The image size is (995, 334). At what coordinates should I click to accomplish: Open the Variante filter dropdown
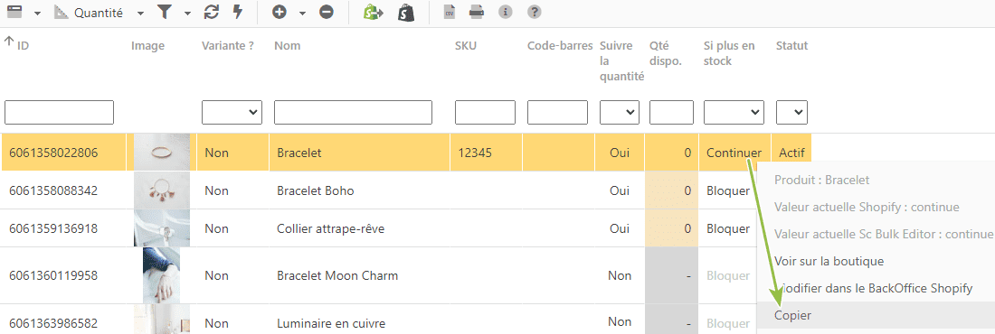click(x=232, y=112)
